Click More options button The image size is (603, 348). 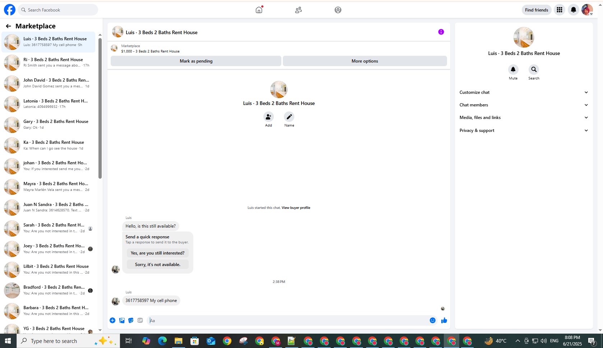click(365, 61)
